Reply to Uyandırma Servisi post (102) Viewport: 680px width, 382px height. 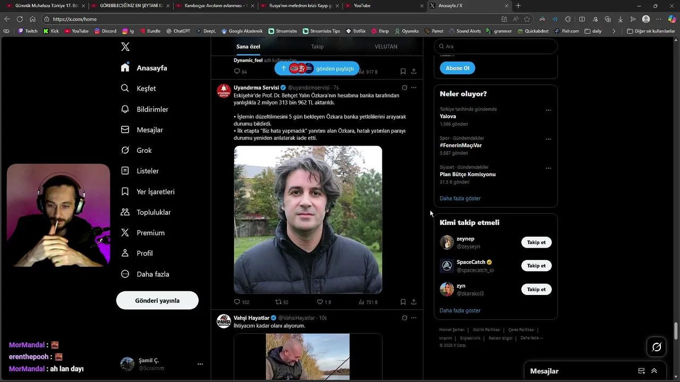coord(242,302)
